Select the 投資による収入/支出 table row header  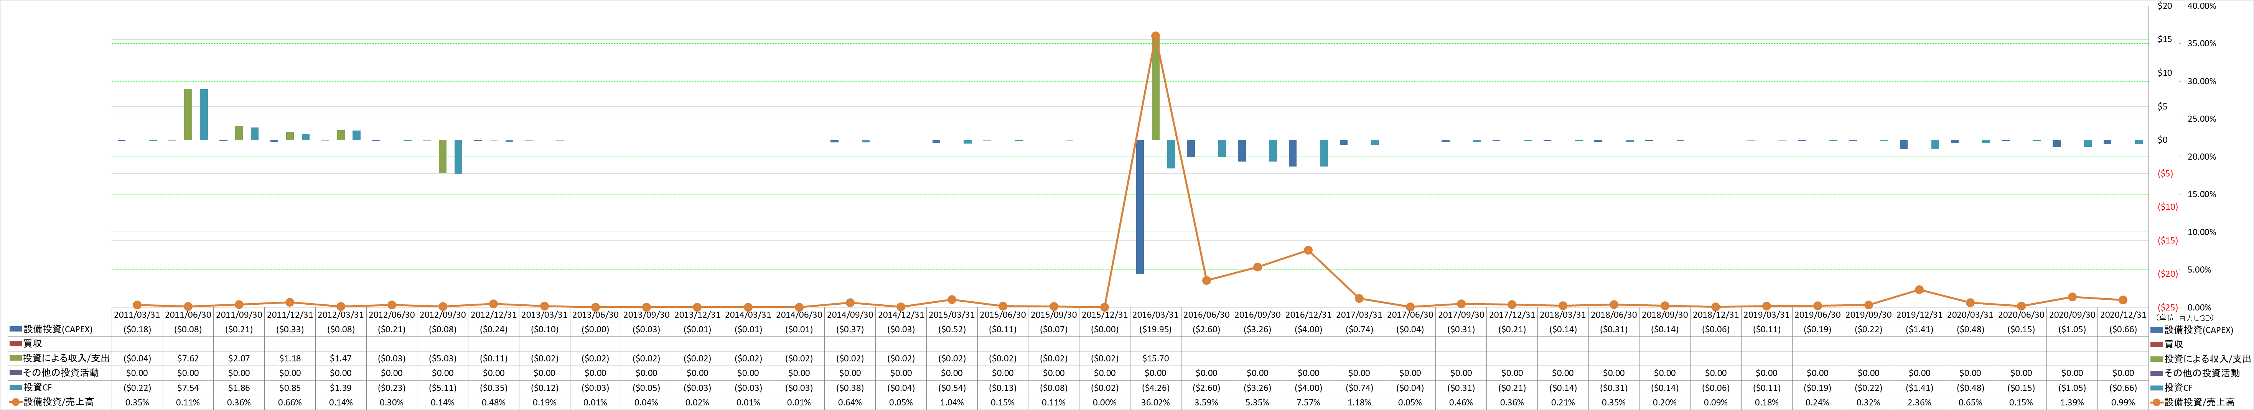pos(59,359)
